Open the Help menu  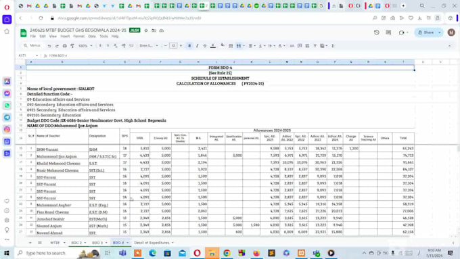point(115,37)
